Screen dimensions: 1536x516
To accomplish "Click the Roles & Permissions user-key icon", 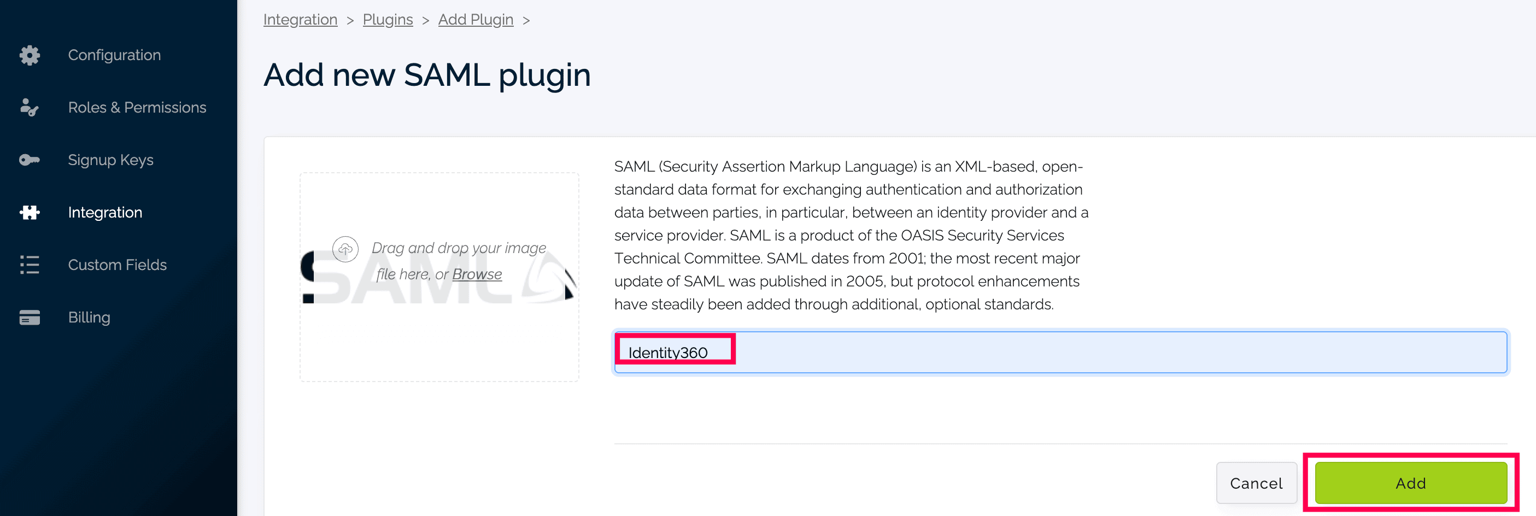I will pos(29,107).
